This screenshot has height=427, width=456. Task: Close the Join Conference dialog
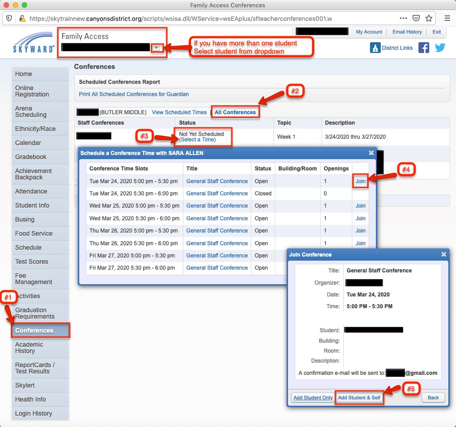pyautogui.click(x=444, y=255)
